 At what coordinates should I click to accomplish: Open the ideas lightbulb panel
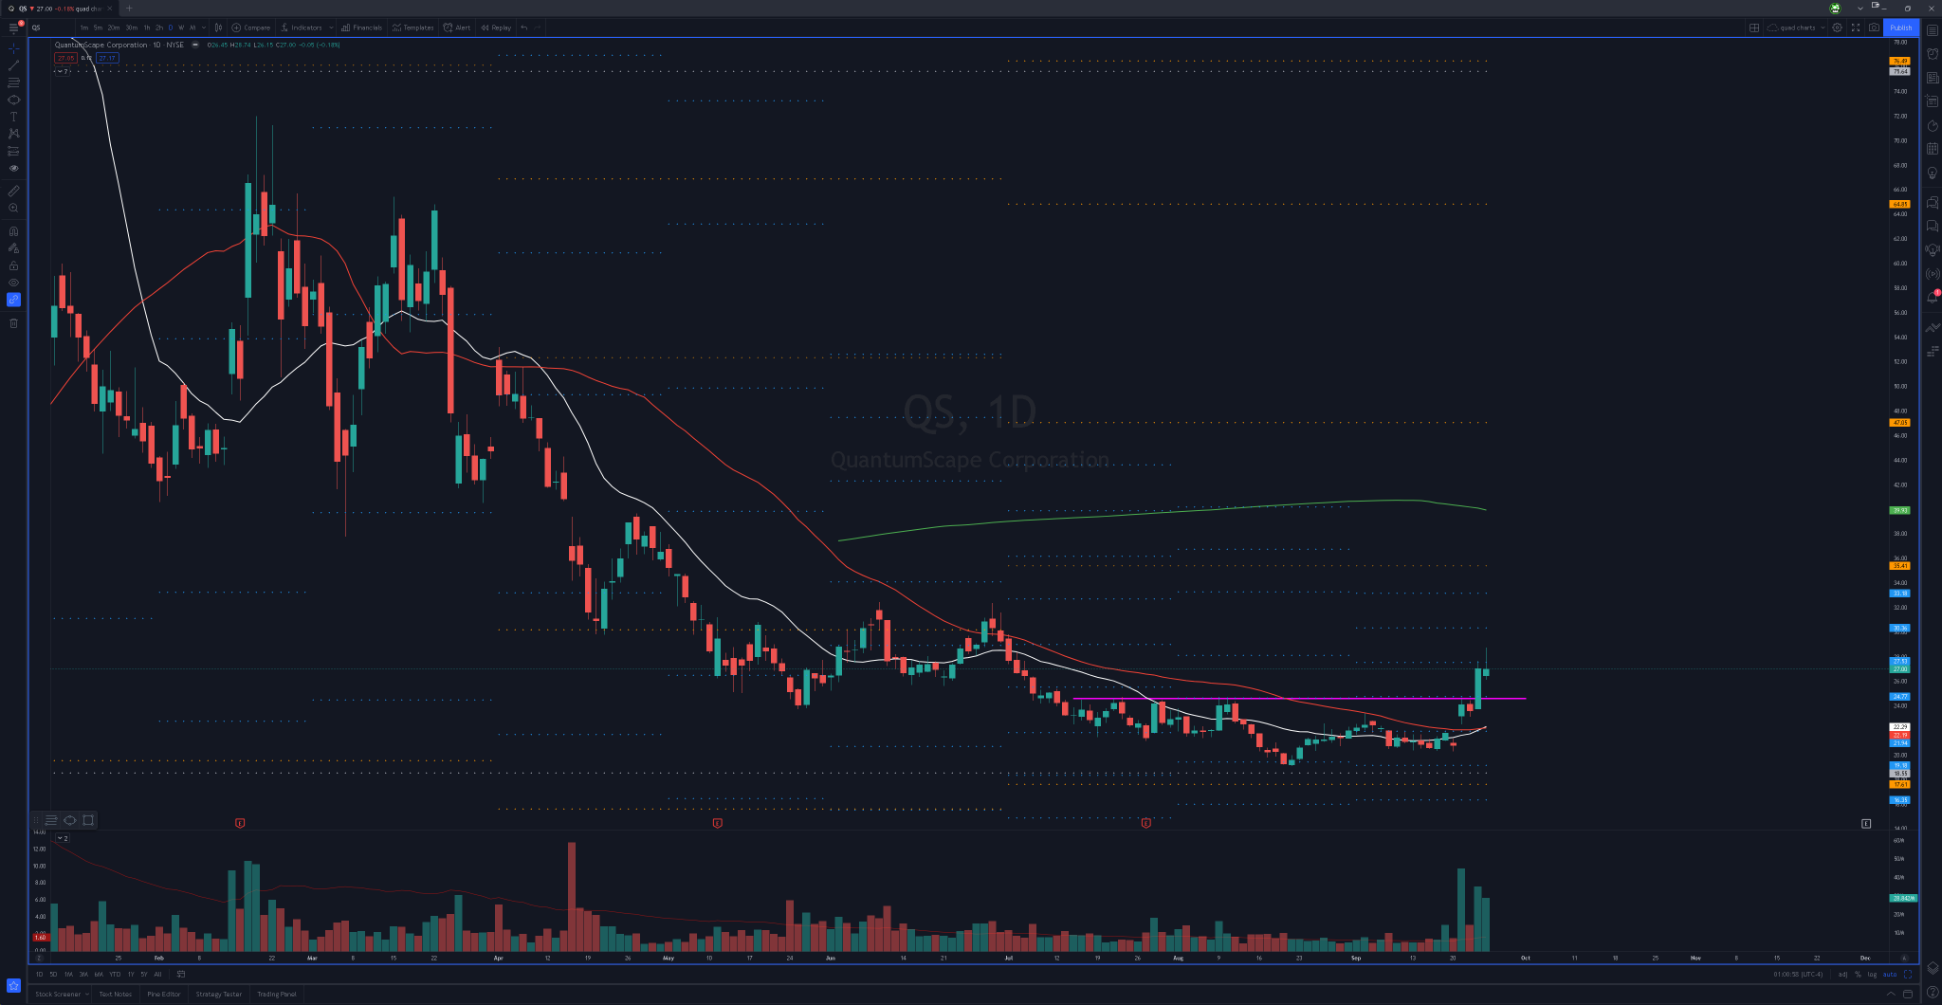(x=1932, y=174)
